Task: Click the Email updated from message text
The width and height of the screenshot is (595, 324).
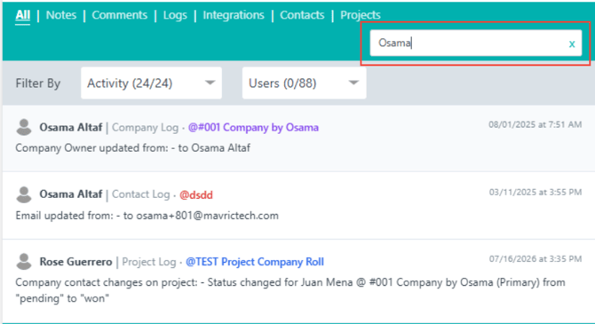Action: (147, 216)
